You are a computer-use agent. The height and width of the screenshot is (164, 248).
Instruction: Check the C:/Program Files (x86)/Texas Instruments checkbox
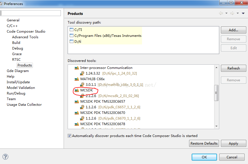click(72, 35)
